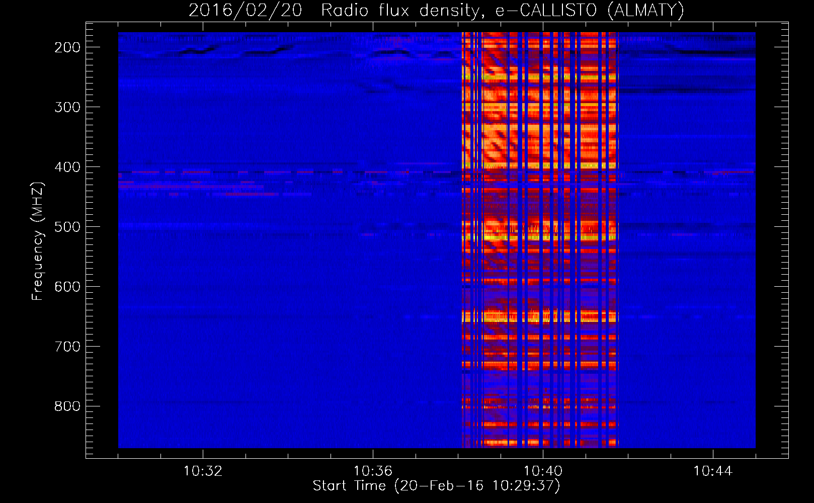
Task: Click the '10:40' time tick label
Action: pos(543,471)
